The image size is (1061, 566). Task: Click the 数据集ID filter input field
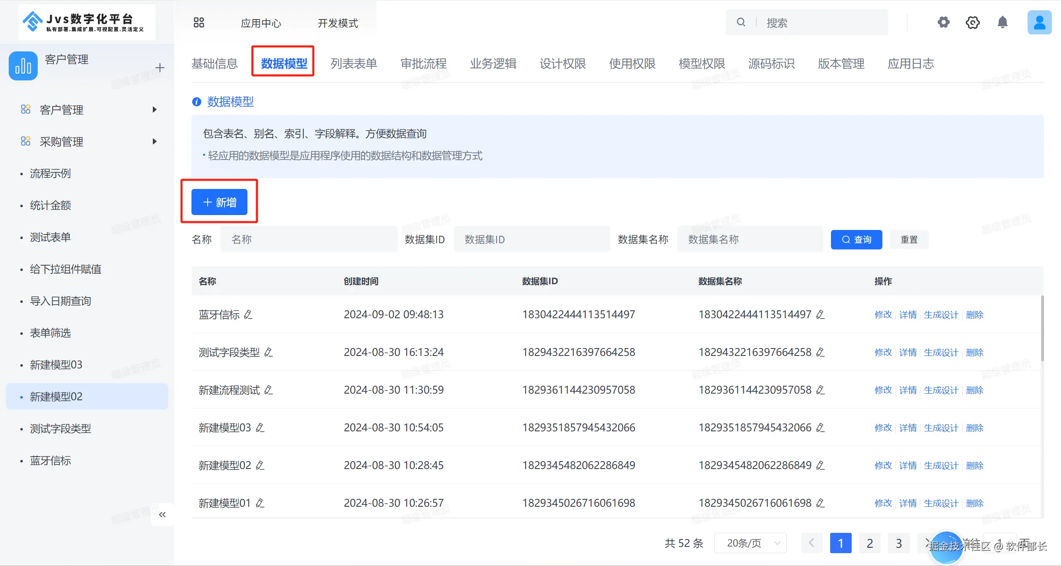(x=532, y=239)
